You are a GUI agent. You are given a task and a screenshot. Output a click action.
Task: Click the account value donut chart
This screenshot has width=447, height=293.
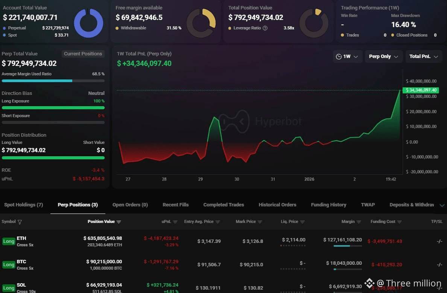[x=88, y=23]
